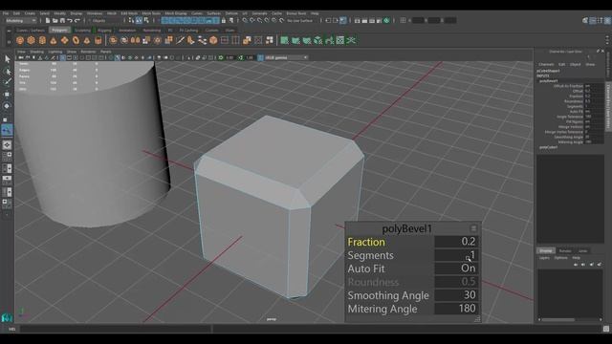Open the viewport Shading menu
Image resolution: width=612 pixels, height=344 pixels.
point(36,52)
